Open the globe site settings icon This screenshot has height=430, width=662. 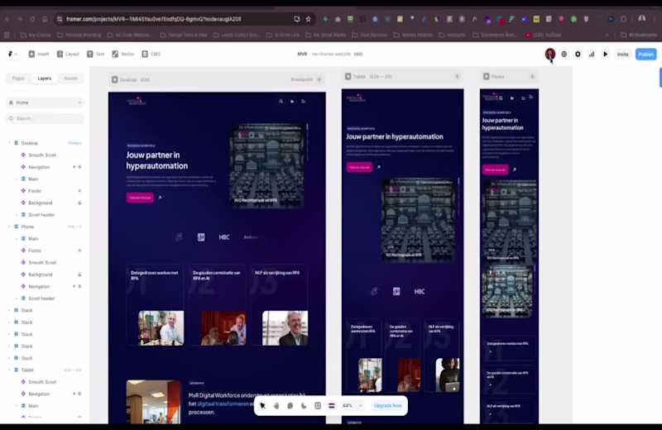point(564,54)
